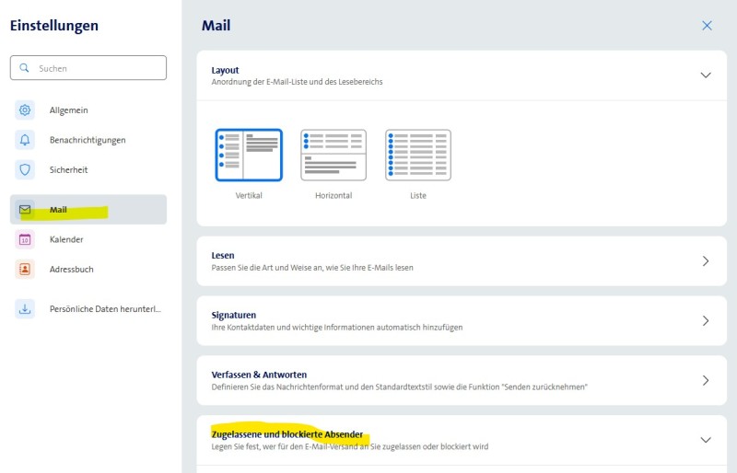This screenshot has height=473, width=737.
Task: Expand the Signaturen section arrow
Action: 706,321
